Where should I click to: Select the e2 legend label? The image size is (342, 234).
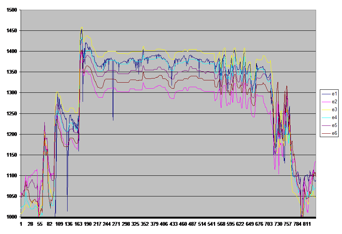click(334, 101)
